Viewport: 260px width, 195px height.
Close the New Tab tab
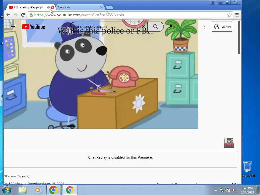pos(101,7)
